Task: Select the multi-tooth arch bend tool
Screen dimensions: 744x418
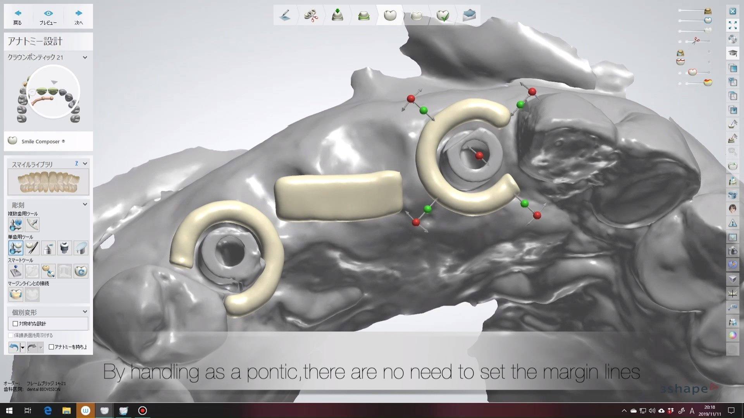Action: [33, 224]
